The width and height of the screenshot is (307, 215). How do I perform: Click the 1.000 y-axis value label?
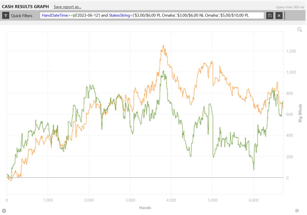coord(291,72)
